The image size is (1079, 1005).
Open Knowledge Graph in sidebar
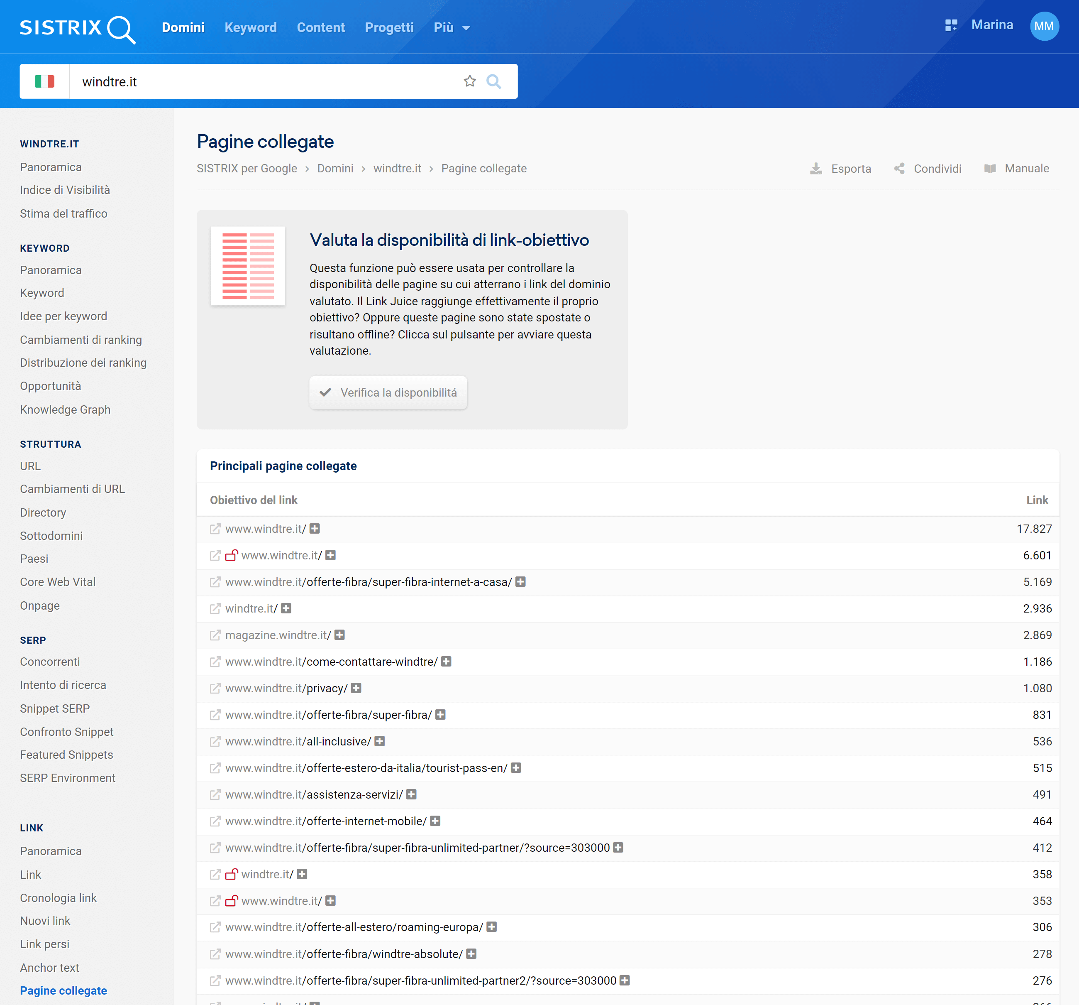tap(65, 409)
